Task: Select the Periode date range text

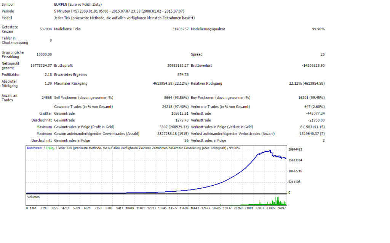Action: [119, 11]
